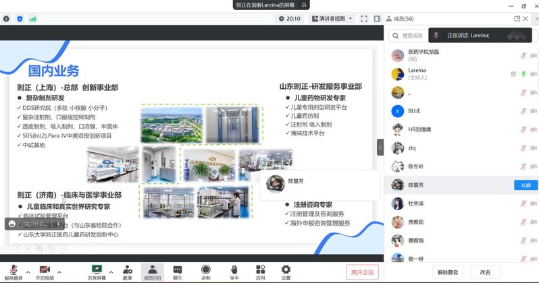The height and width of the screenshot is (283, 539).
Task: Open the meeting info icon
Action: (6, 19)
